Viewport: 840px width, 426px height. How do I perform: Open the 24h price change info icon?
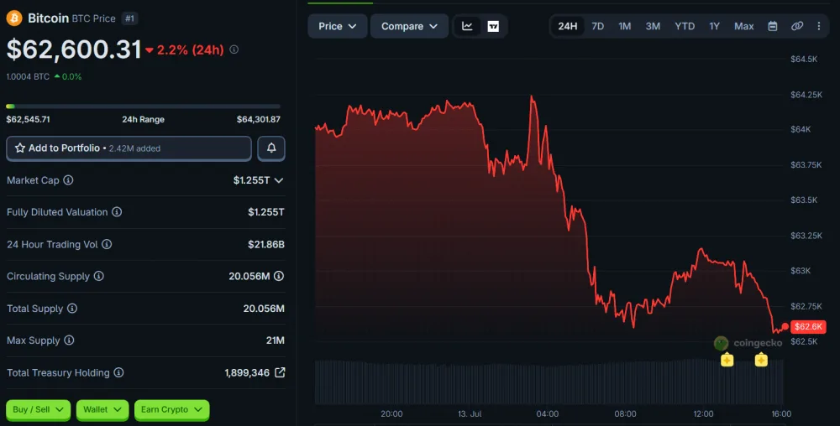click(234, 49)
